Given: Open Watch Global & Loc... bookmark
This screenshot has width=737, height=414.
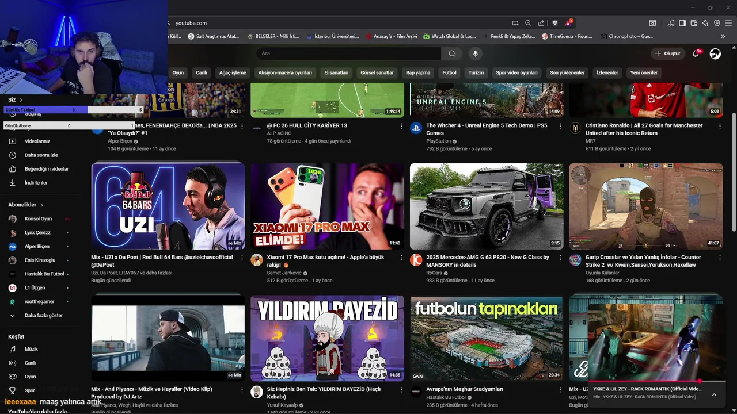Looking at the screenshot, I should point(450,36).
